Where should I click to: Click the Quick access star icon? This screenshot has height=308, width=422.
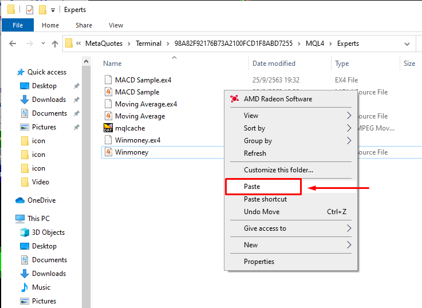[x=21, y=72]
